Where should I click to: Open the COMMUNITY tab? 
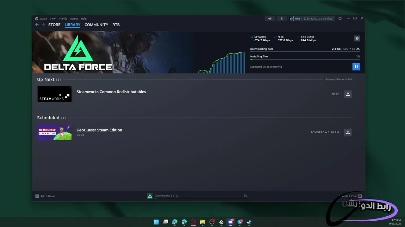coord(96,25)
